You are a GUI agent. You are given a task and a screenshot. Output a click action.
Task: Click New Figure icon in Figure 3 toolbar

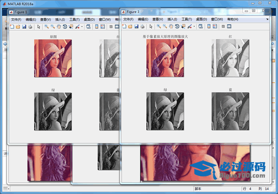[x=124, y=26]
